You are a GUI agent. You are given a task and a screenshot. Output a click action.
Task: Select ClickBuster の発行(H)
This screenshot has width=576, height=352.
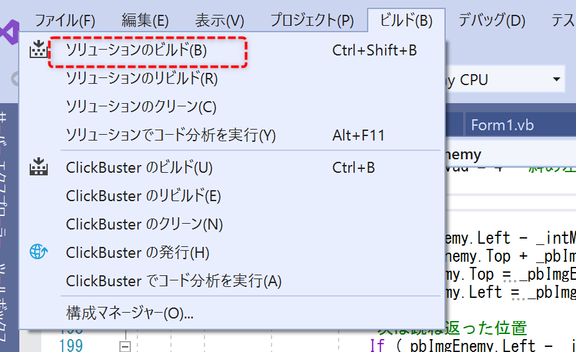[232, 253]
